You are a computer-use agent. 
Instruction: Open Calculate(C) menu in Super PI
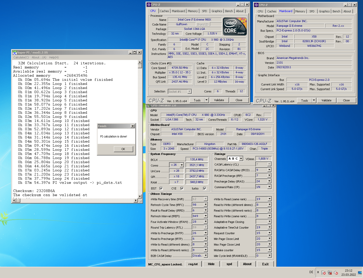(x=21, y=57)
